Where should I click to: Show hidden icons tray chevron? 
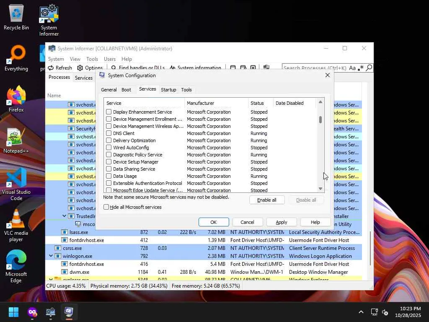(361, 312)
